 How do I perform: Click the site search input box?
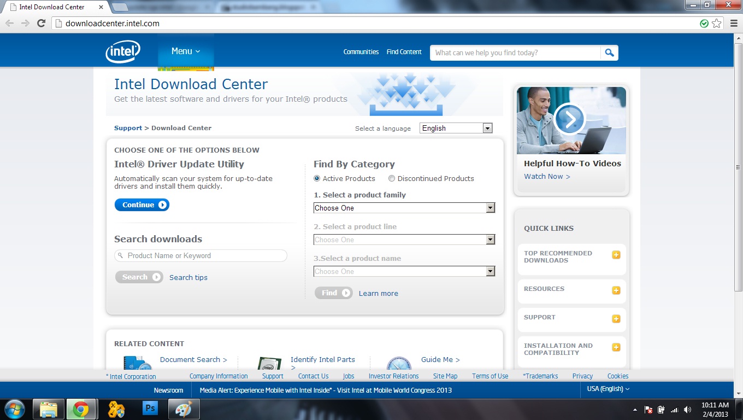[x=515, y=52]
